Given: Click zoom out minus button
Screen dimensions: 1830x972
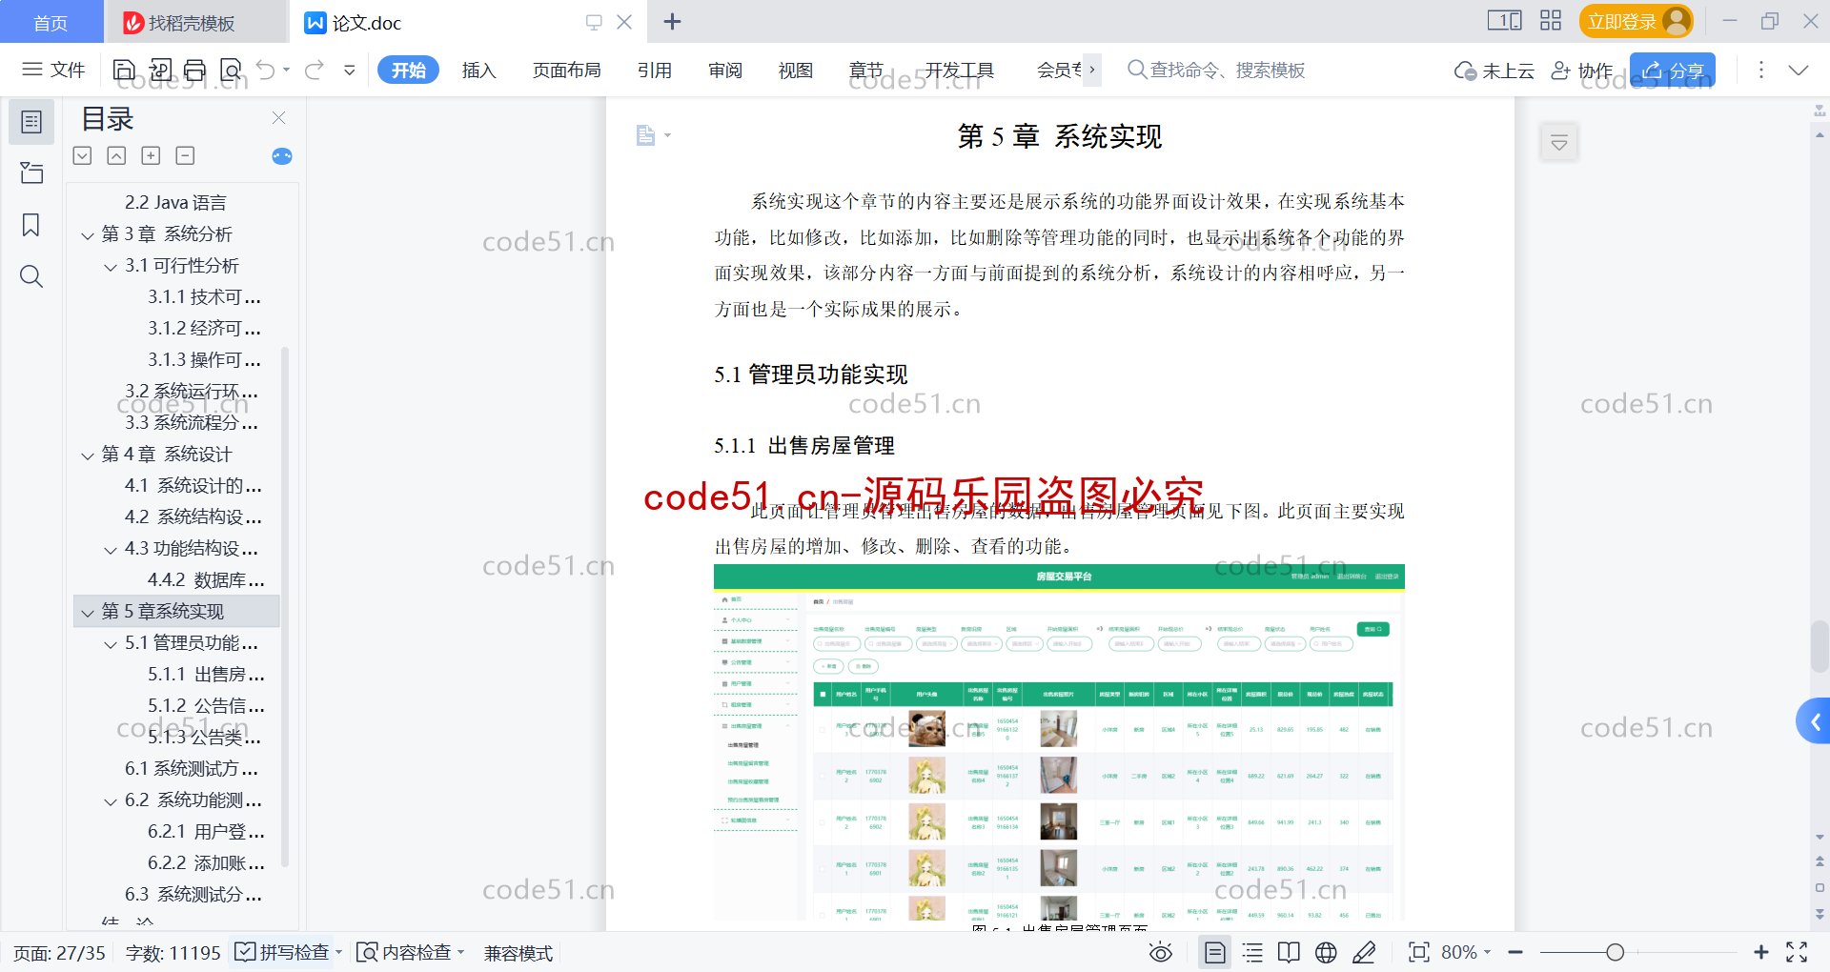Looking at the screenshot, I should click(x=1515, y=952).
